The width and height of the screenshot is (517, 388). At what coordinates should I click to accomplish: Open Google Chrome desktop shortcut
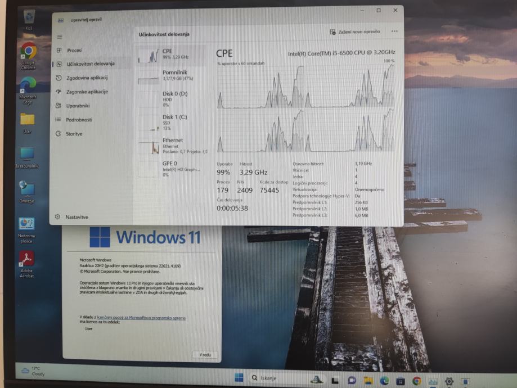pyautogui.click(x=29, y=56)
